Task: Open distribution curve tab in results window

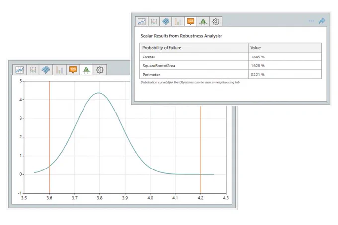Action: (x=203, y=21)
